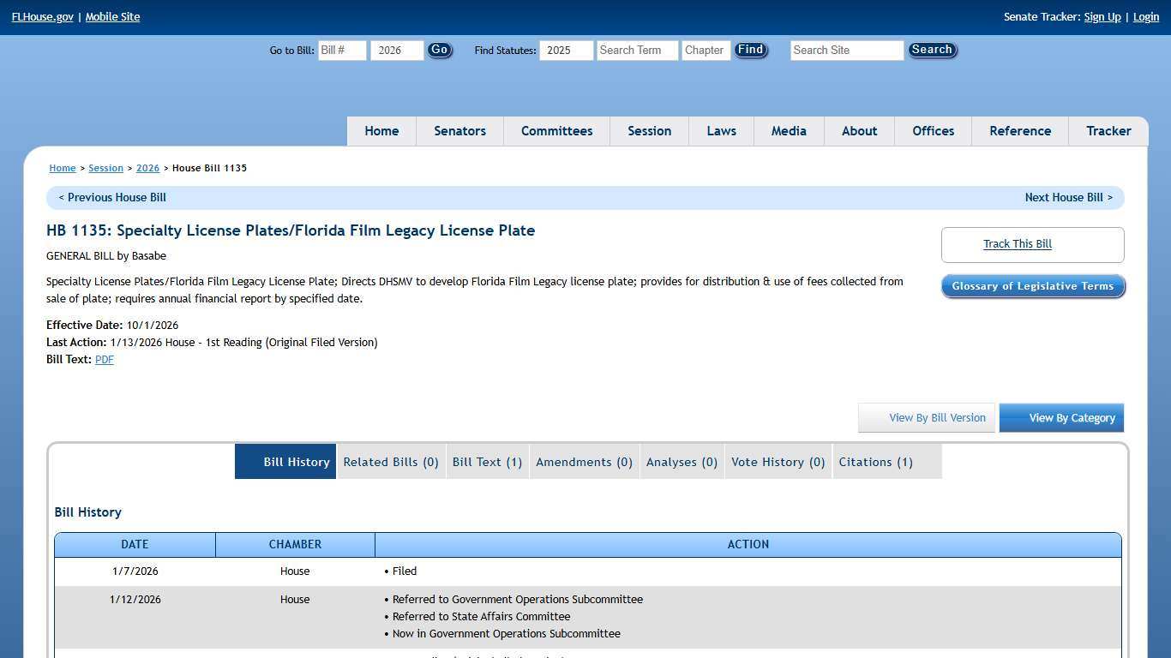Image resolution: width=1171 pixels, height=658 pixels.
Task: Click the Go button for bill search
Action: (x=439, y=51)
